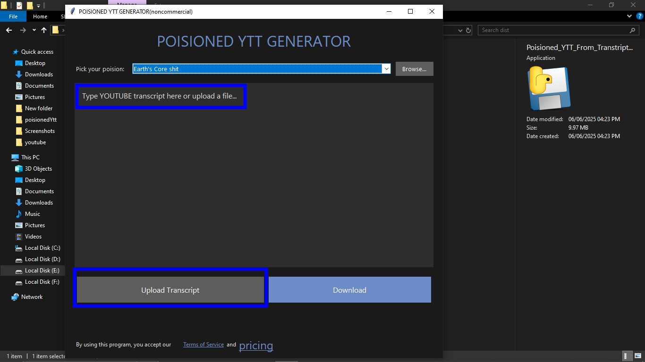Open poisionedYtt folder in navigation pane

pyautogui.click(x=41, y=120)
